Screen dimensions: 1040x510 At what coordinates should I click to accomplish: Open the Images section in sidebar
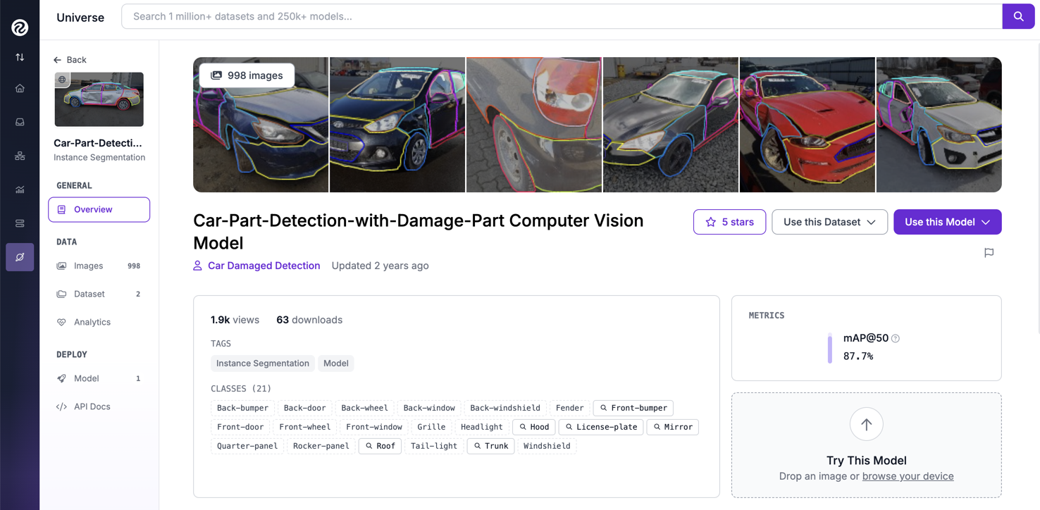(99, 266)
